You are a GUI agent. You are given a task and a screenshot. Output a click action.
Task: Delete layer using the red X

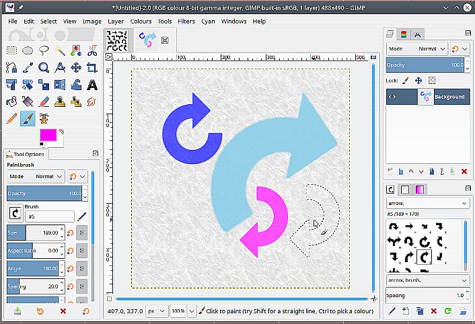(464, 171)
